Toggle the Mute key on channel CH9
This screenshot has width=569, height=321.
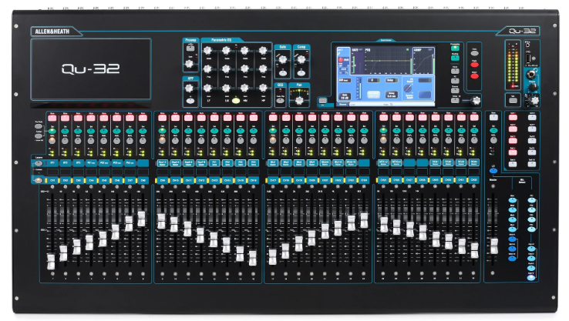point(162,118)
